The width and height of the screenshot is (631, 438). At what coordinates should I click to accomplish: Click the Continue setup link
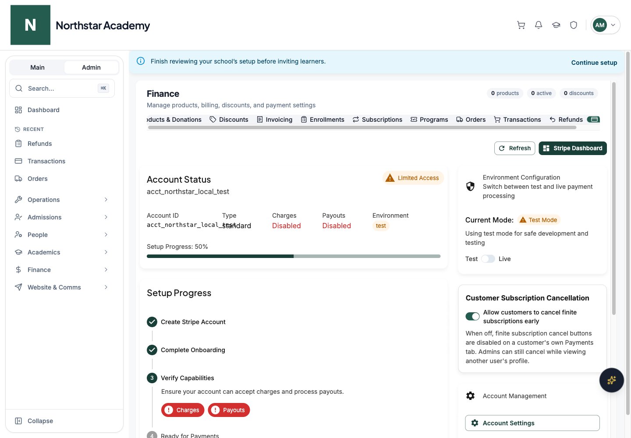(594, 63)
